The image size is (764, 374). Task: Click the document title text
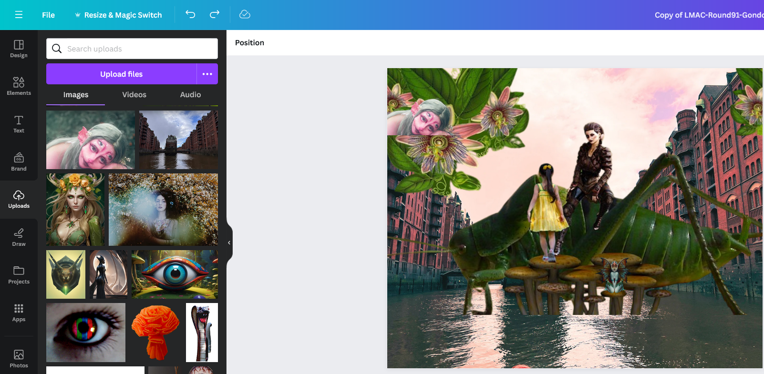(x=709, y=15)
